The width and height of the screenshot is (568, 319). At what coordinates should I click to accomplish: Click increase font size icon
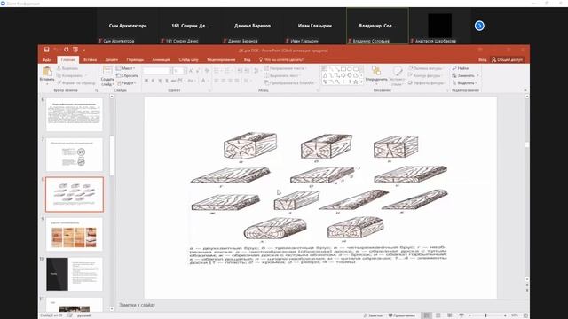click(192, 71)
